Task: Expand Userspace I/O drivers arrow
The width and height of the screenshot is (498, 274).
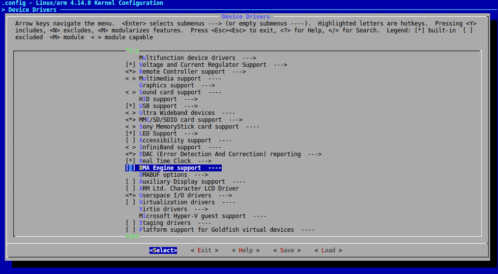Action: pos(225,195)
